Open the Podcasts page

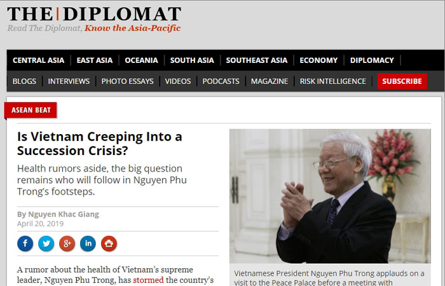pos(221,81)
